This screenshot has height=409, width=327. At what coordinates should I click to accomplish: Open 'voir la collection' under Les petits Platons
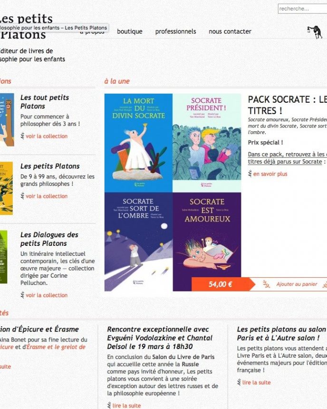47,196
